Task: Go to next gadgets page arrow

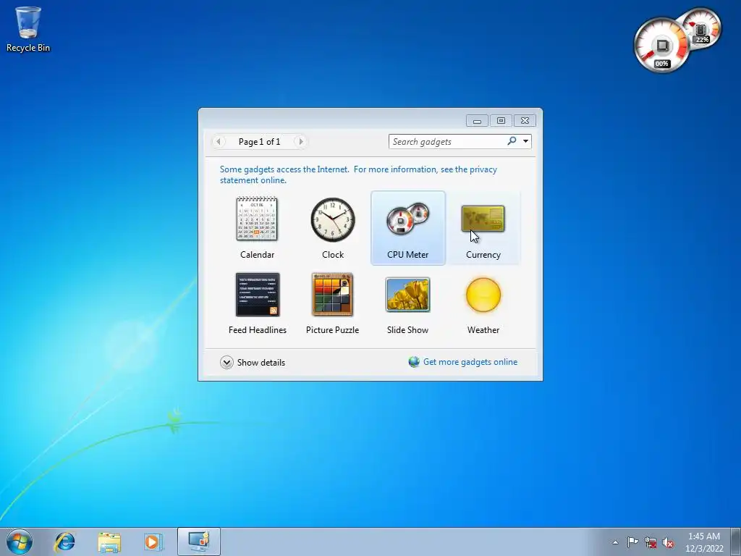Action: pos(300,141)
